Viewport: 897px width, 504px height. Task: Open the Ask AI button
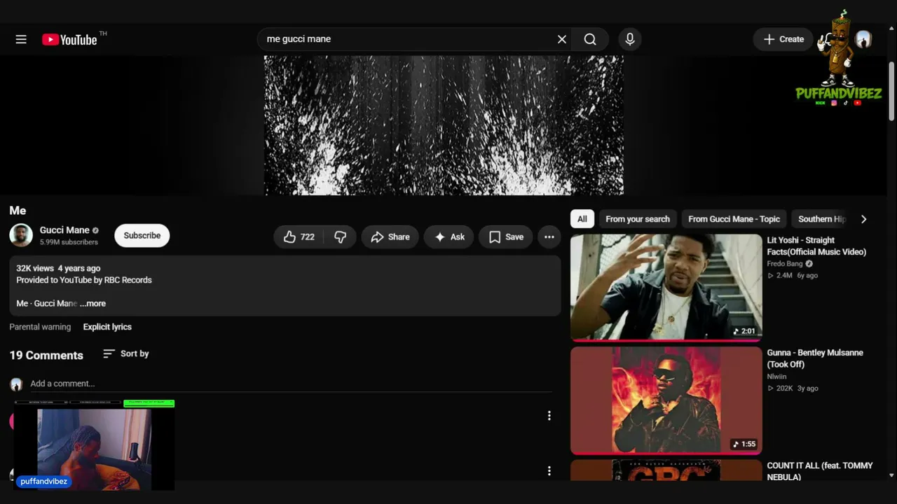click(449, 237)
